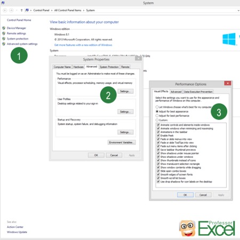Click shield icon beside Advanced system settings
Image resolution: width=240 pixels, height=240 pixels.
tap(4, 44)
